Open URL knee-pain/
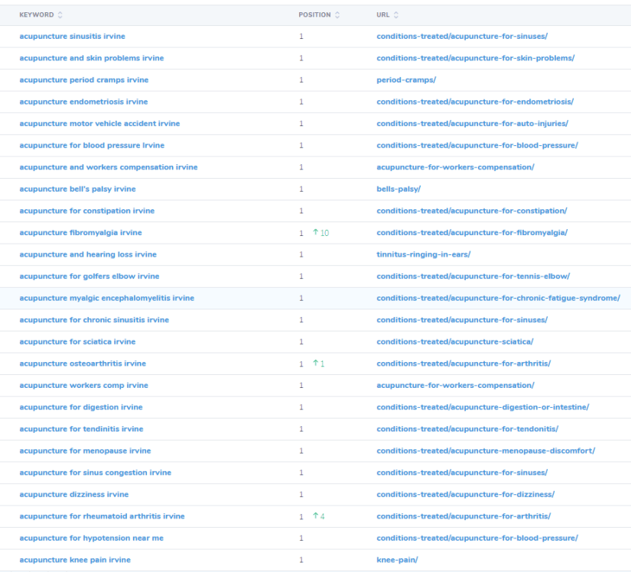Image resolution: width=631 pixels, height=572 pixels. pyautogui.click(x=397, y=560)
